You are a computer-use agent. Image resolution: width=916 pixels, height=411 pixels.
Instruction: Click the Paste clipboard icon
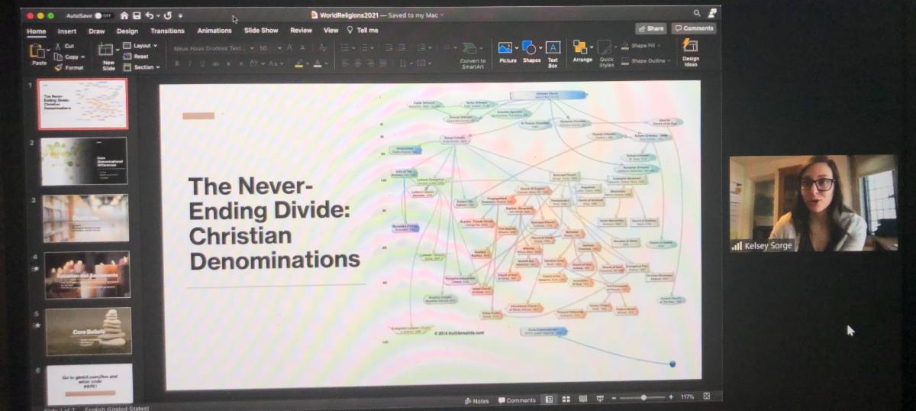click(38, 53)
